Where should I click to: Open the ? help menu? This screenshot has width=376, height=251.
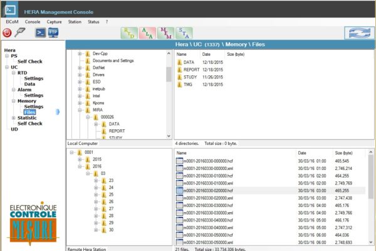107,22
